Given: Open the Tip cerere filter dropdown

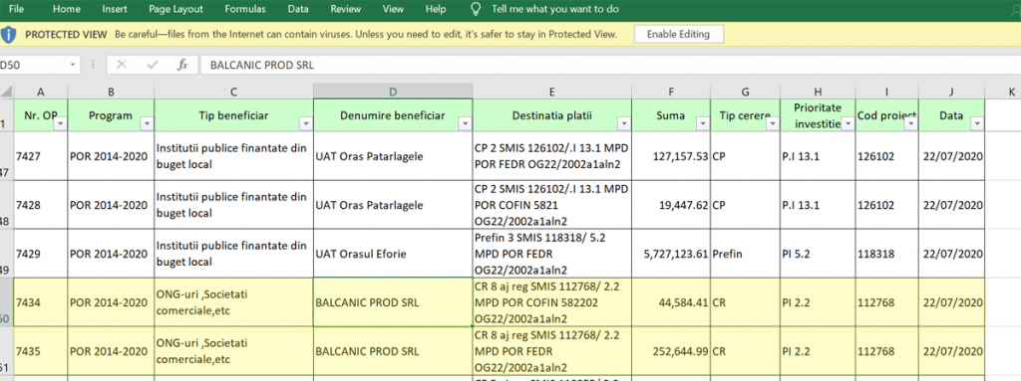Looking at the screenshot, I should coord(773,123).
